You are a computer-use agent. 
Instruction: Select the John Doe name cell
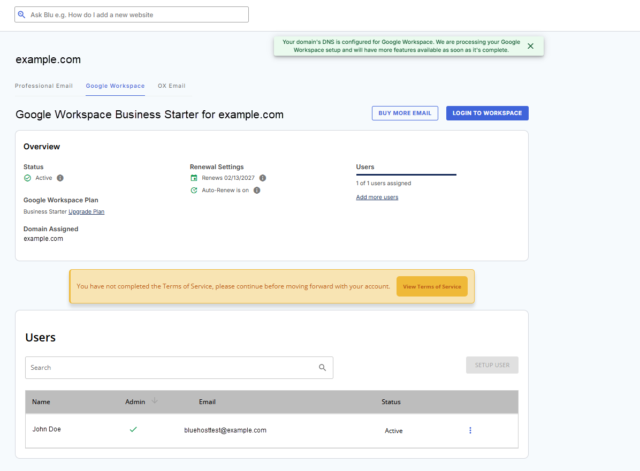[x=47, y=429]
